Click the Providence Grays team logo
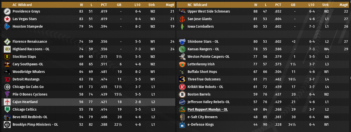This screenshot has width=351, height=132. pos(7,11)
